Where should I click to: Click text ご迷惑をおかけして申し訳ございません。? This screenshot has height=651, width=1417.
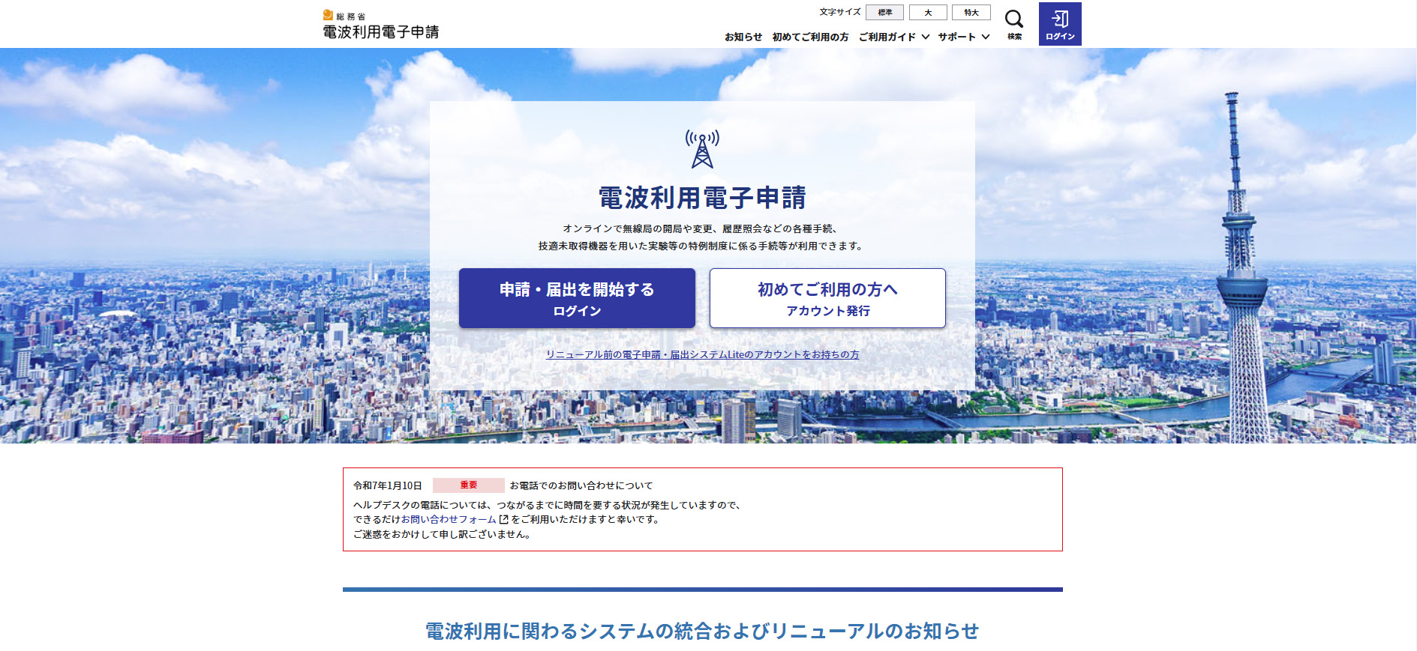point(443,534)
